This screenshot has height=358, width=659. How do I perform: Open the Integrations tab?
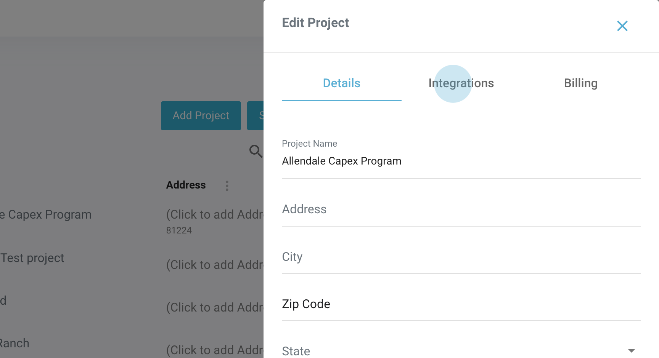coord(461,83)
